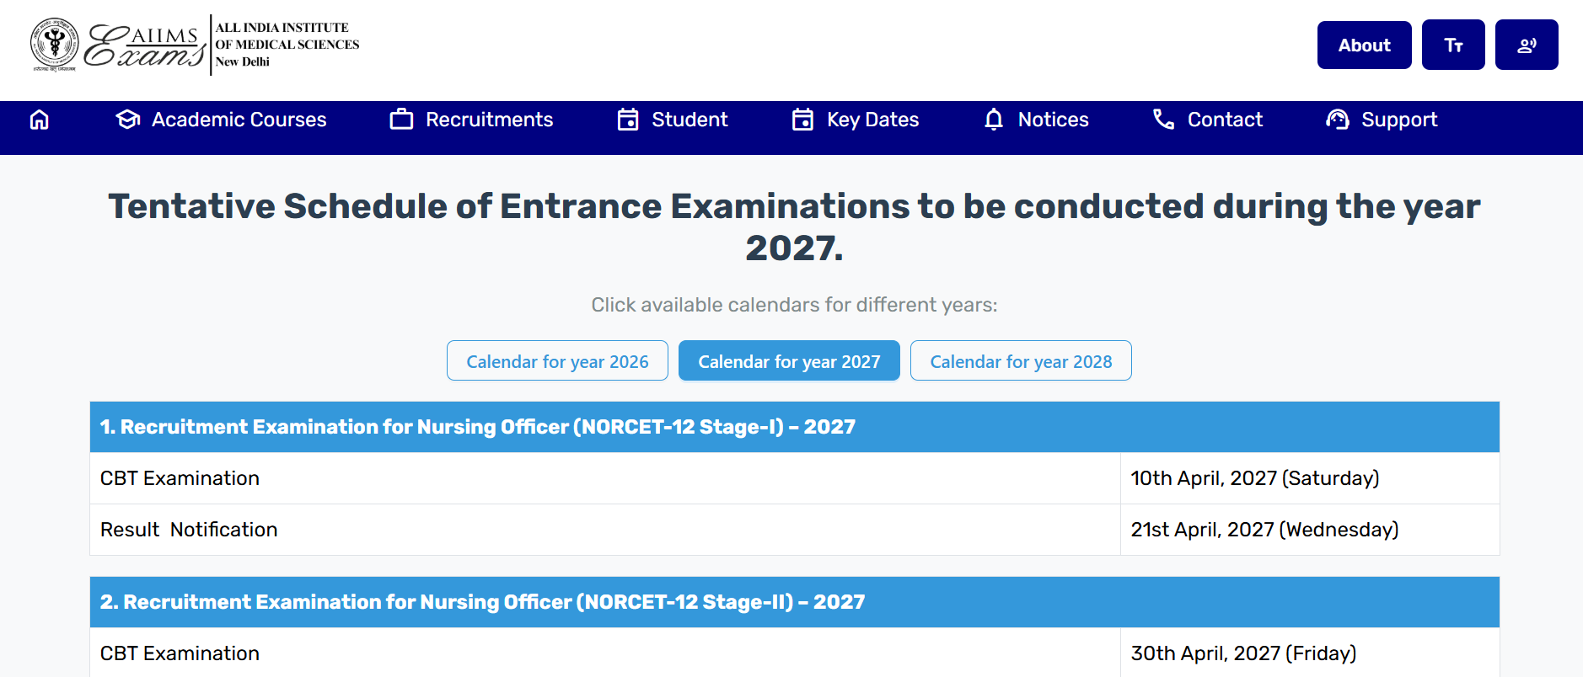Click the phone icon beside Contact
Image resolution: width=1583 pixels, height=677 pixels.
click(1164, 120)
